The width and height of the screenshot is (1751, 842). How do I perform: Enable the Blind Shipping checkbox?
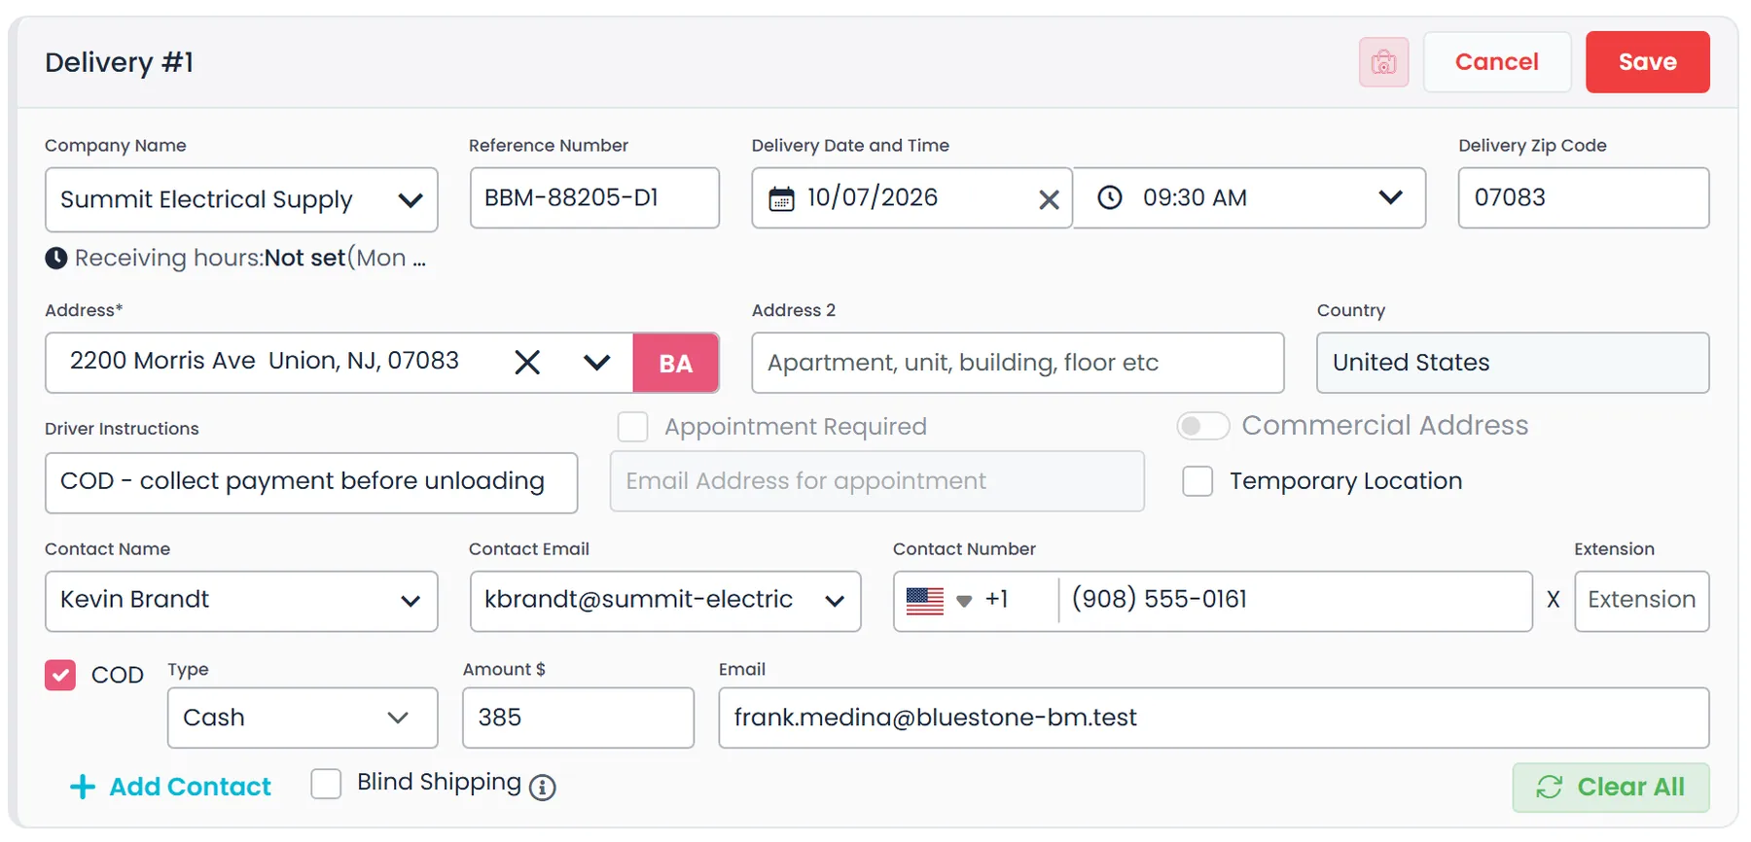coord(326,784)
